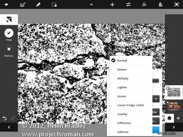Tap the back arrow in top bar
Viewport: 183px width, 137px height.
click(x=6, y=5)
